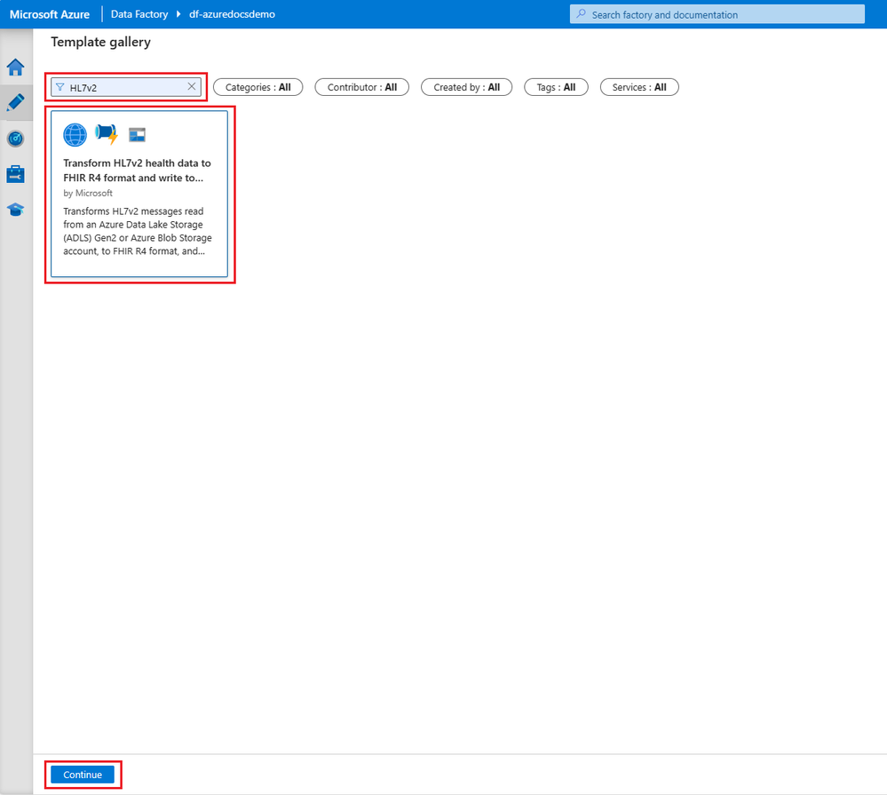
Task: Click the search magnifier icon
Action: [581, 14]
